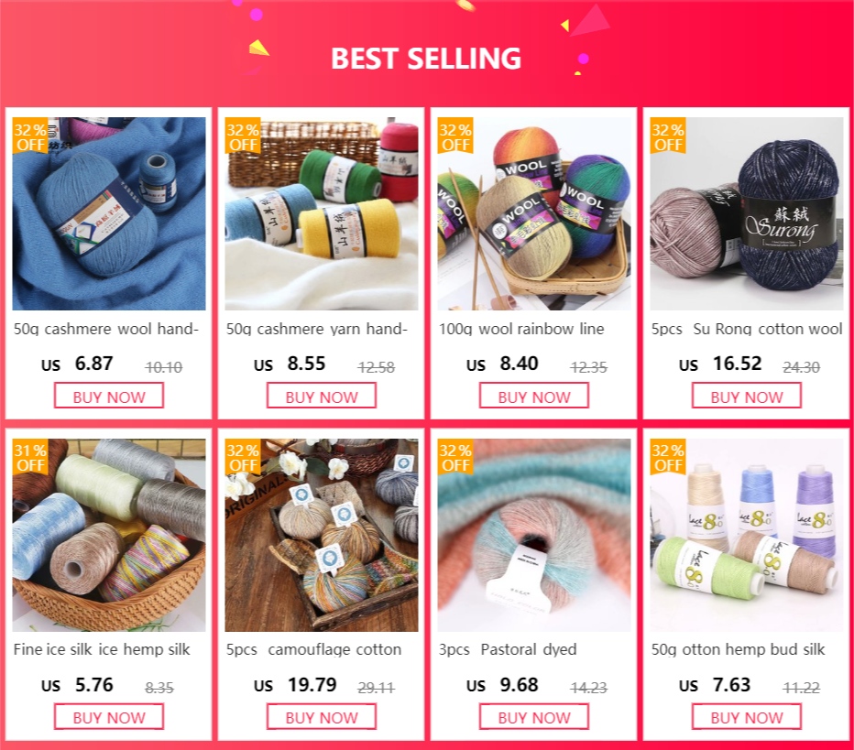Buy the 3pcs Pastoral dyed yarn
Viewport: 854px width, 750px height.
533,717
